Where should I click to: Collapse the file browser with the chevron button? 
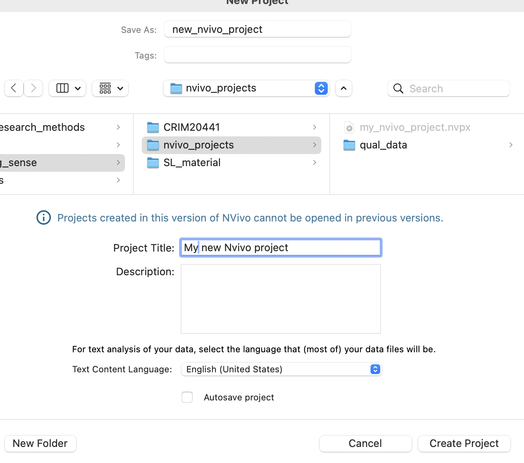tap(344, 88)
